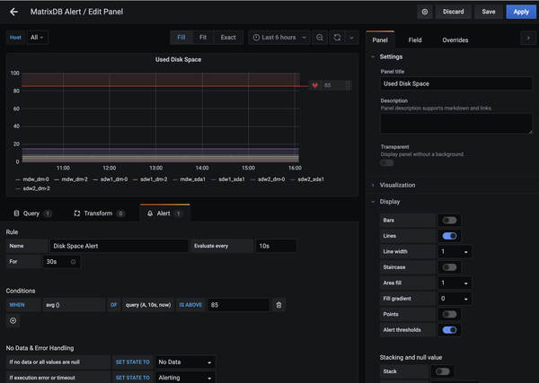Click the alert Name input field
539x383 pixels.
(119, 246)
